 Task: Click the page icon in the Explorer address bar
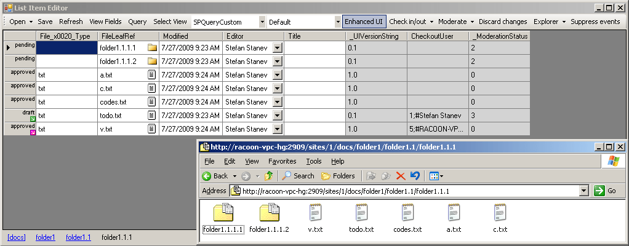pos(236,191)
